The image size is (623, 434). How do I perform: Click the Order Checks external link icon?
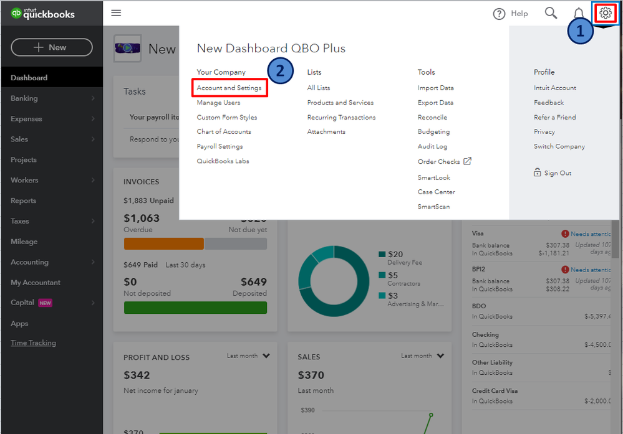click(468, 161)
